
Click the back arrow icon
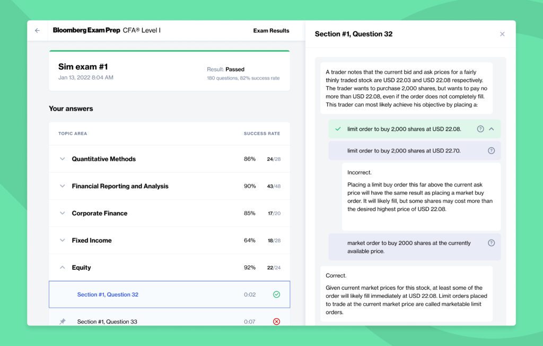coord(37,31)
